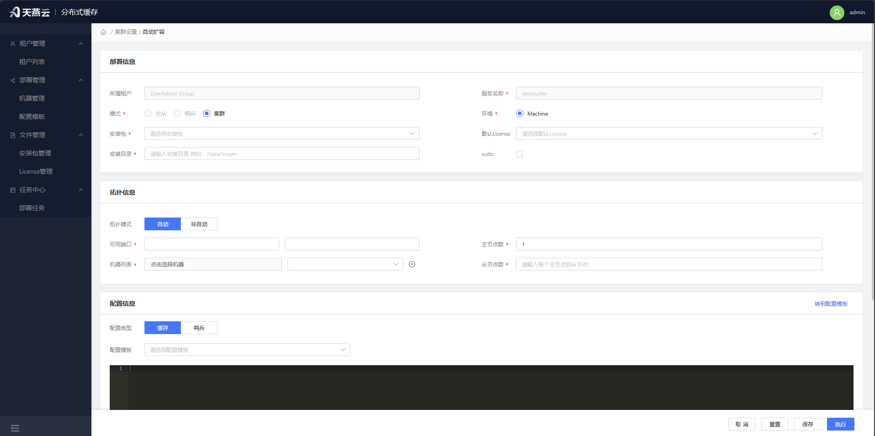The width and height of the screenshot is (875, 436).
Task: Follow the 转到配置模板 link
Action: click(x=831, y=303)
